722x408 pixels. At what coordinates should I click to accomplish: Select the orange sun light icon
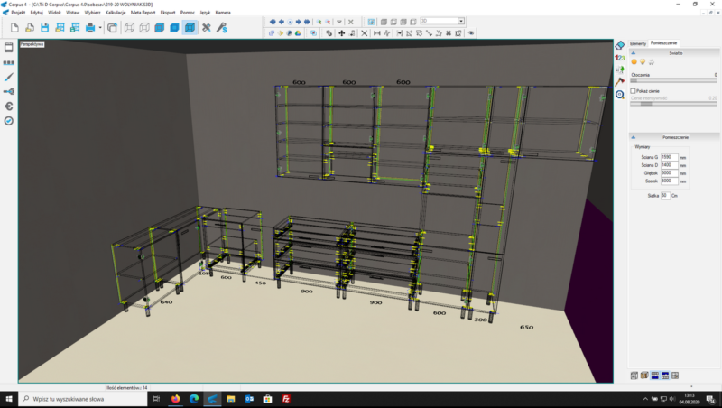click(634, 62)
